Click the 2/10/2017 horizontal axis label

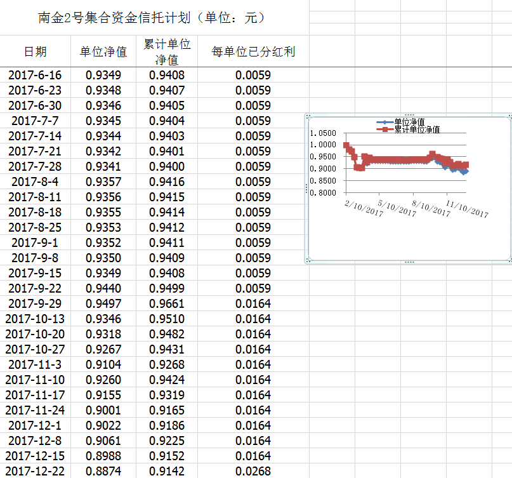click(363, 208)
